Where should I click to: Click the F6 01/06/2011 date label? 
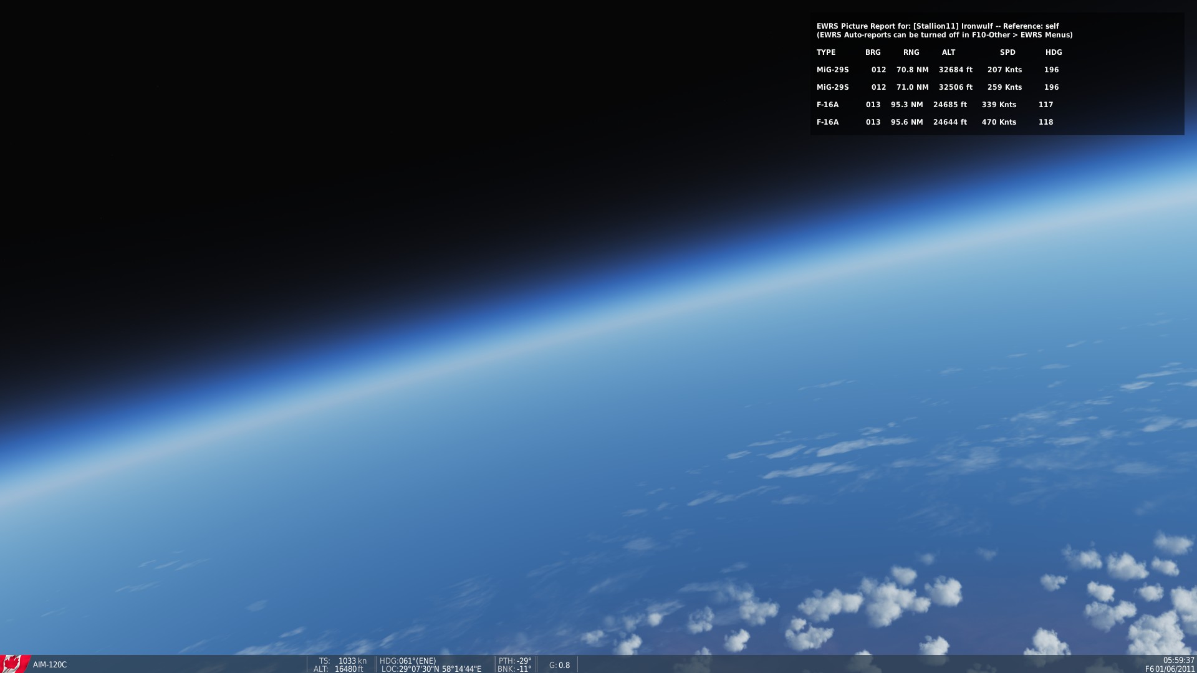click(1170, 669)
